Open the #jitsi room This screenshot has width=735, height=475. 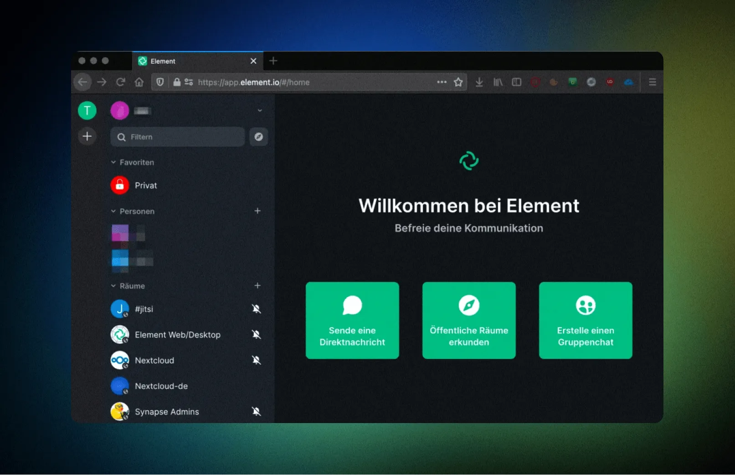pyautogui.click(x=189, y=309)
